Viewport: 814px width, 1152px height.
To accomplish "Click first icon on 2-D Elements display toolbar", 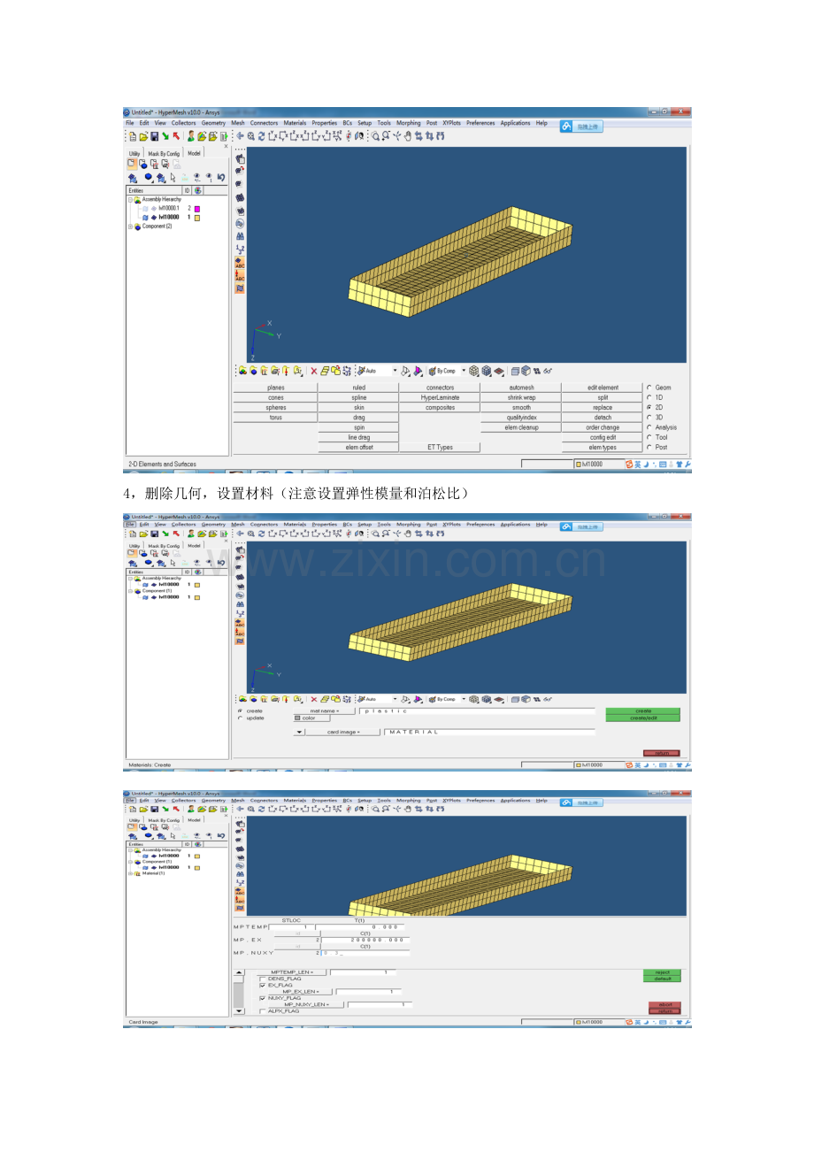I will (x=242, y=372).
